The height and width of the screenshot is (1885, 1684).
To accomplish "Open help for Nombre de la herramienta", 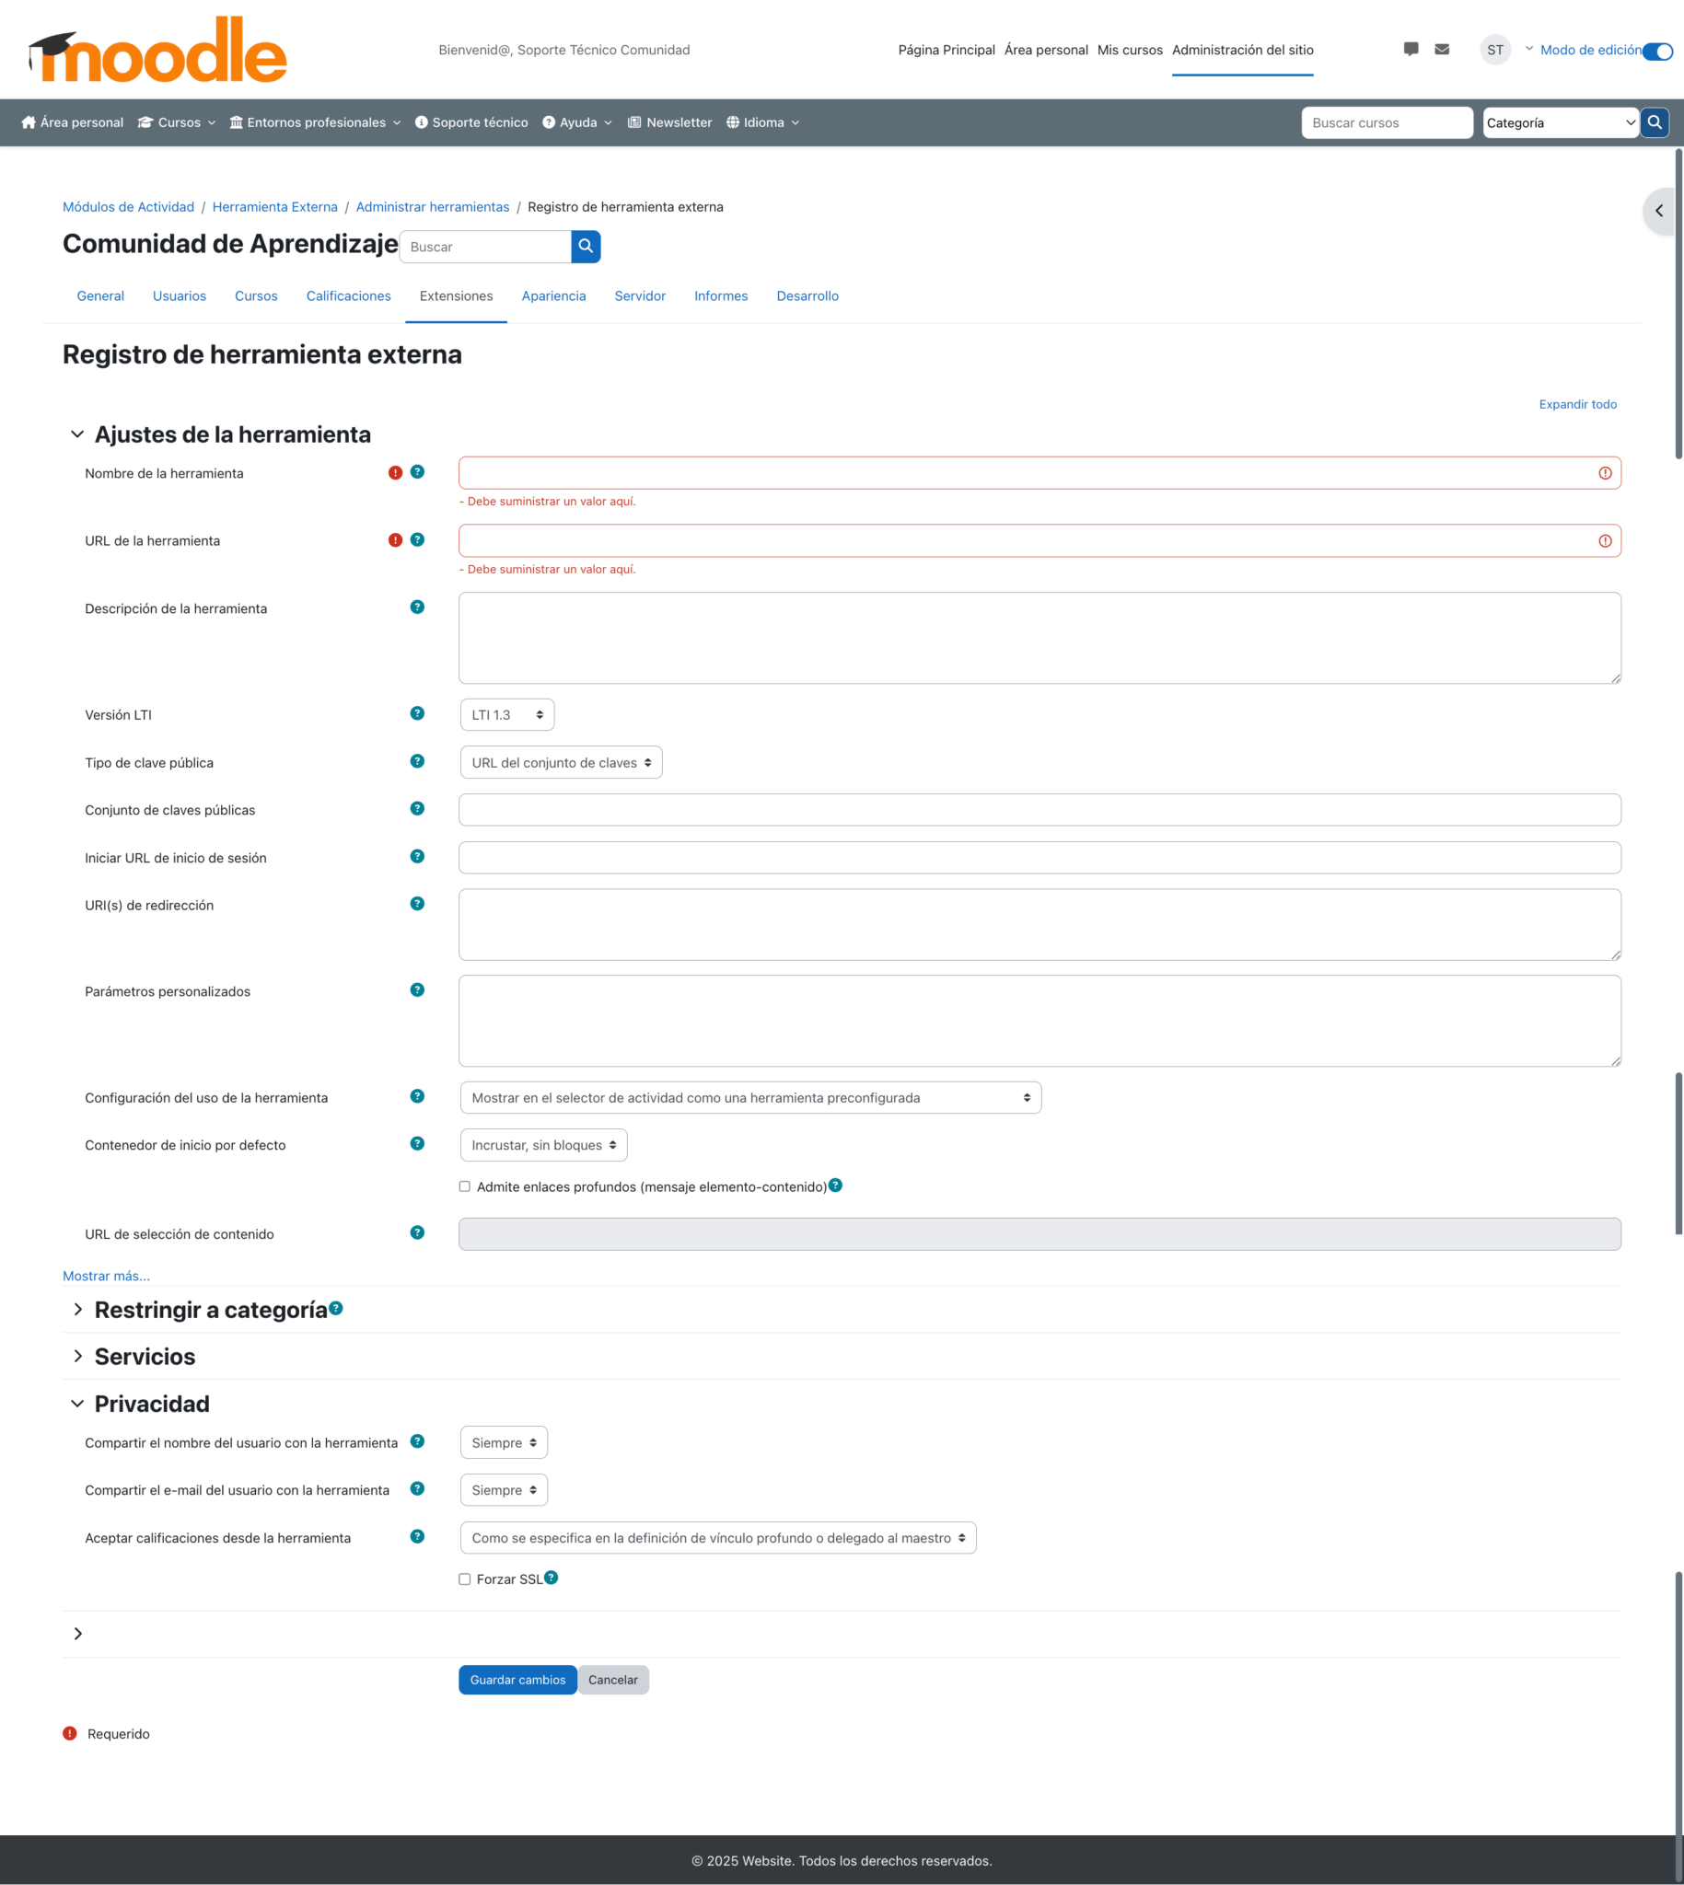I will coord(418,472).
